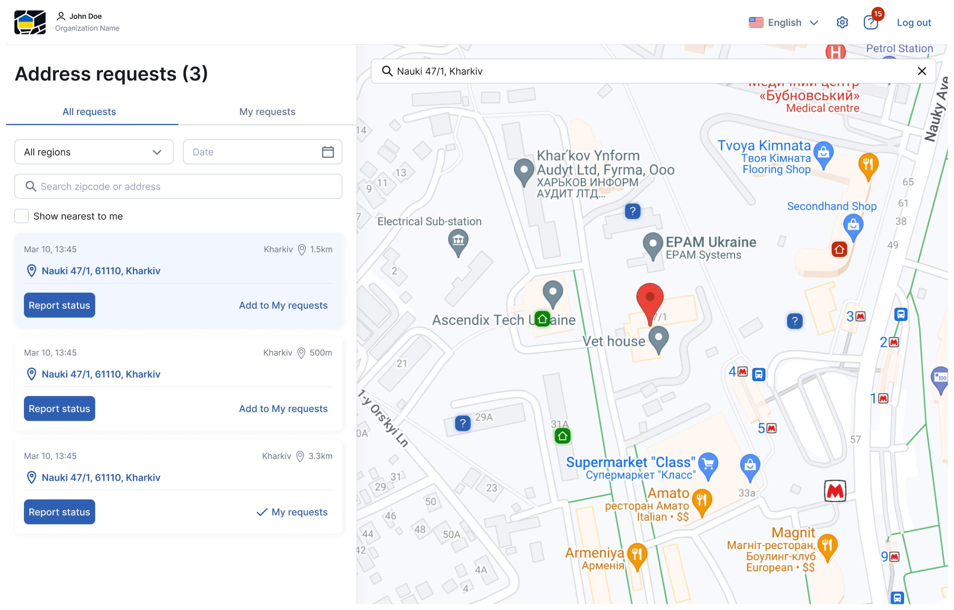Click the red house marker on map

(x=839, y=249)
